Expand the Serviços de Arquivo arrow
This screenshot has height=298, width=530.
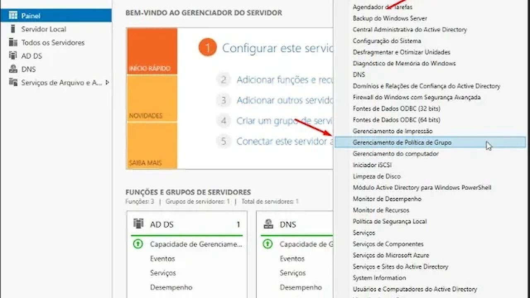[x=107, y=82]
